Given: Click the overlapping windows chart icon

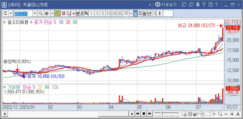Looking at the screenshot, I should click(x=202, y=114).
